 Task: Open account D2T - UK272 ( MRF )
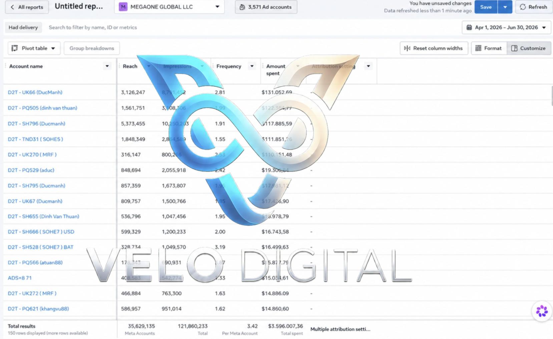coord(32,293)
